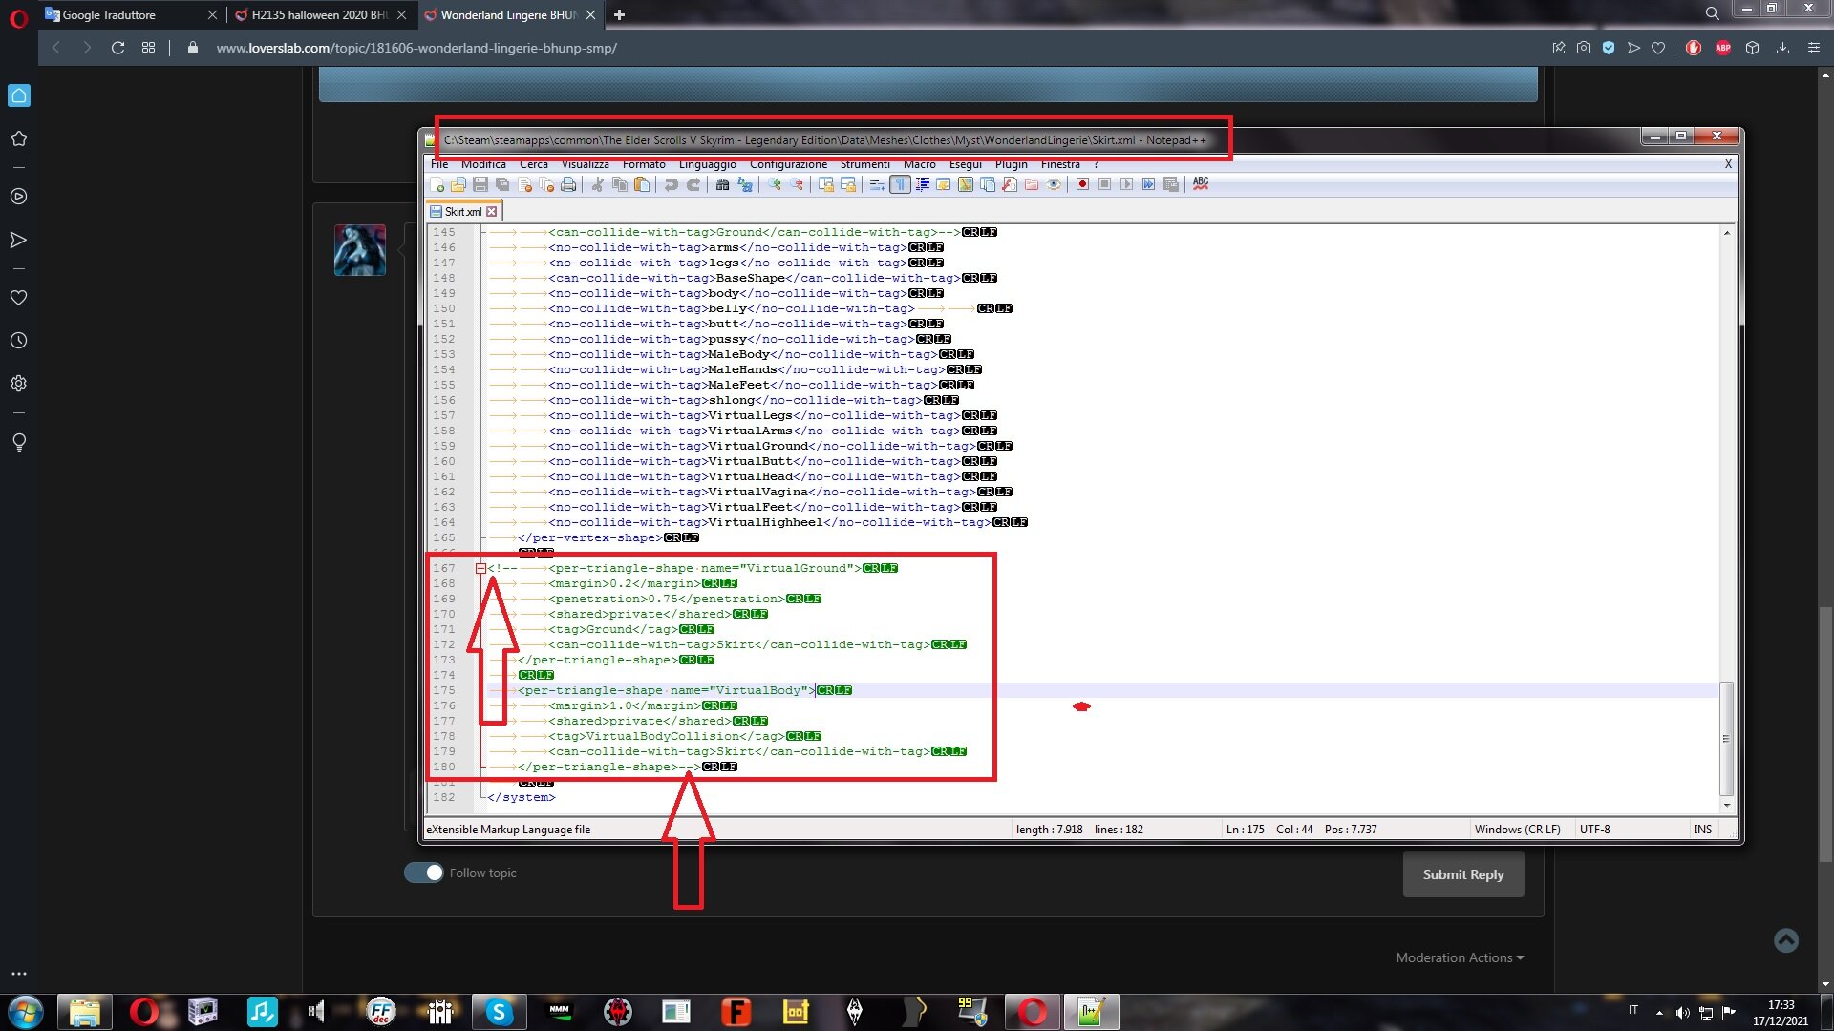
Task: Click the Undo arrow in Notepad++ toolbar
Action: tap(671, 184)
